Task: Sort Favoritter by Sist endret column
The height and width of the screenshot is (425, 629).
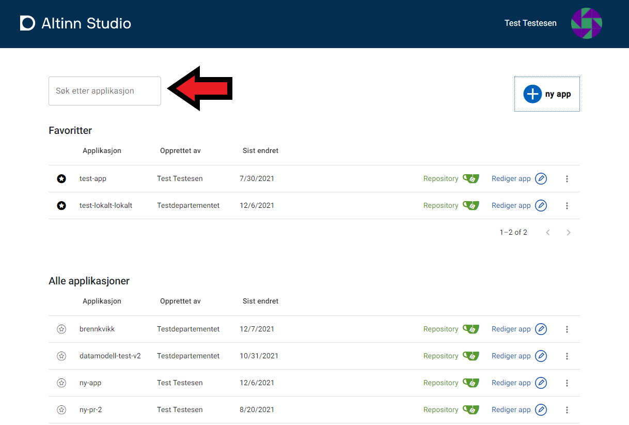Action: tap(260, 151)
